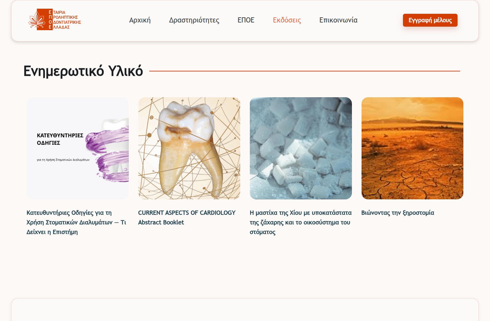The height and width of the screenshot is (321, 490).
Task: Click the white card panel at page bottom
Action: [x=245, y=310]
